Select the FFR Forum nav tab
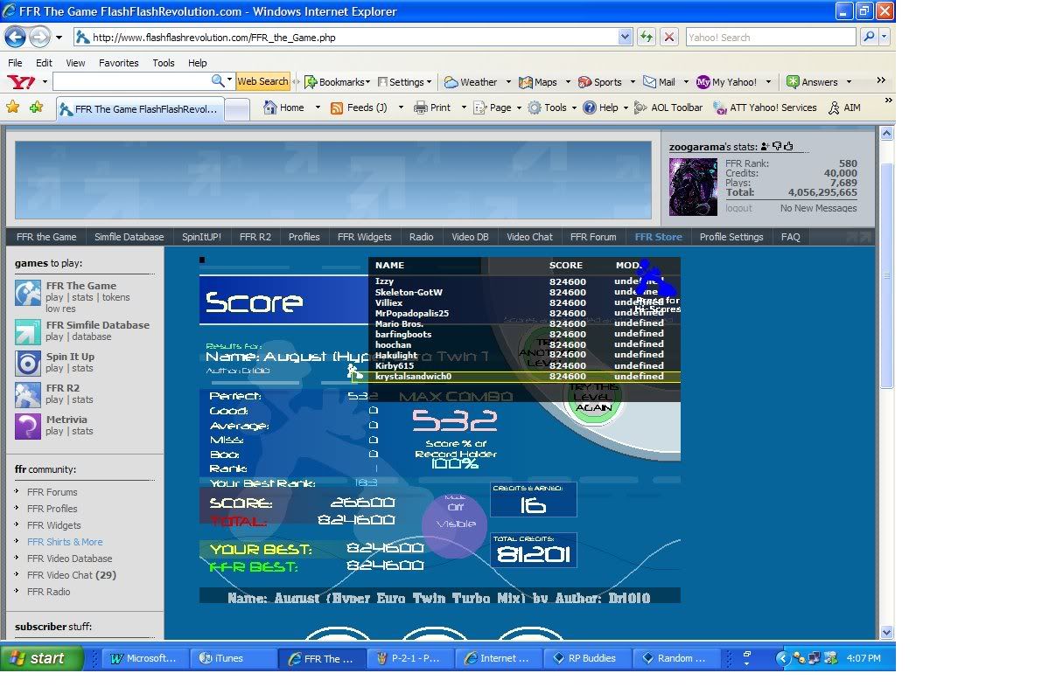Image resolution: width=1042 pixels, height=687 pixels. (593, 237)
